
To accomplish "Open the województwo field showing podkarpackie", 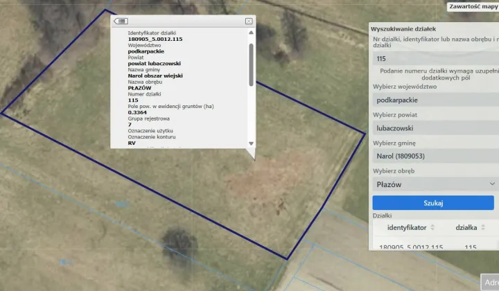I will click(436, 100).
